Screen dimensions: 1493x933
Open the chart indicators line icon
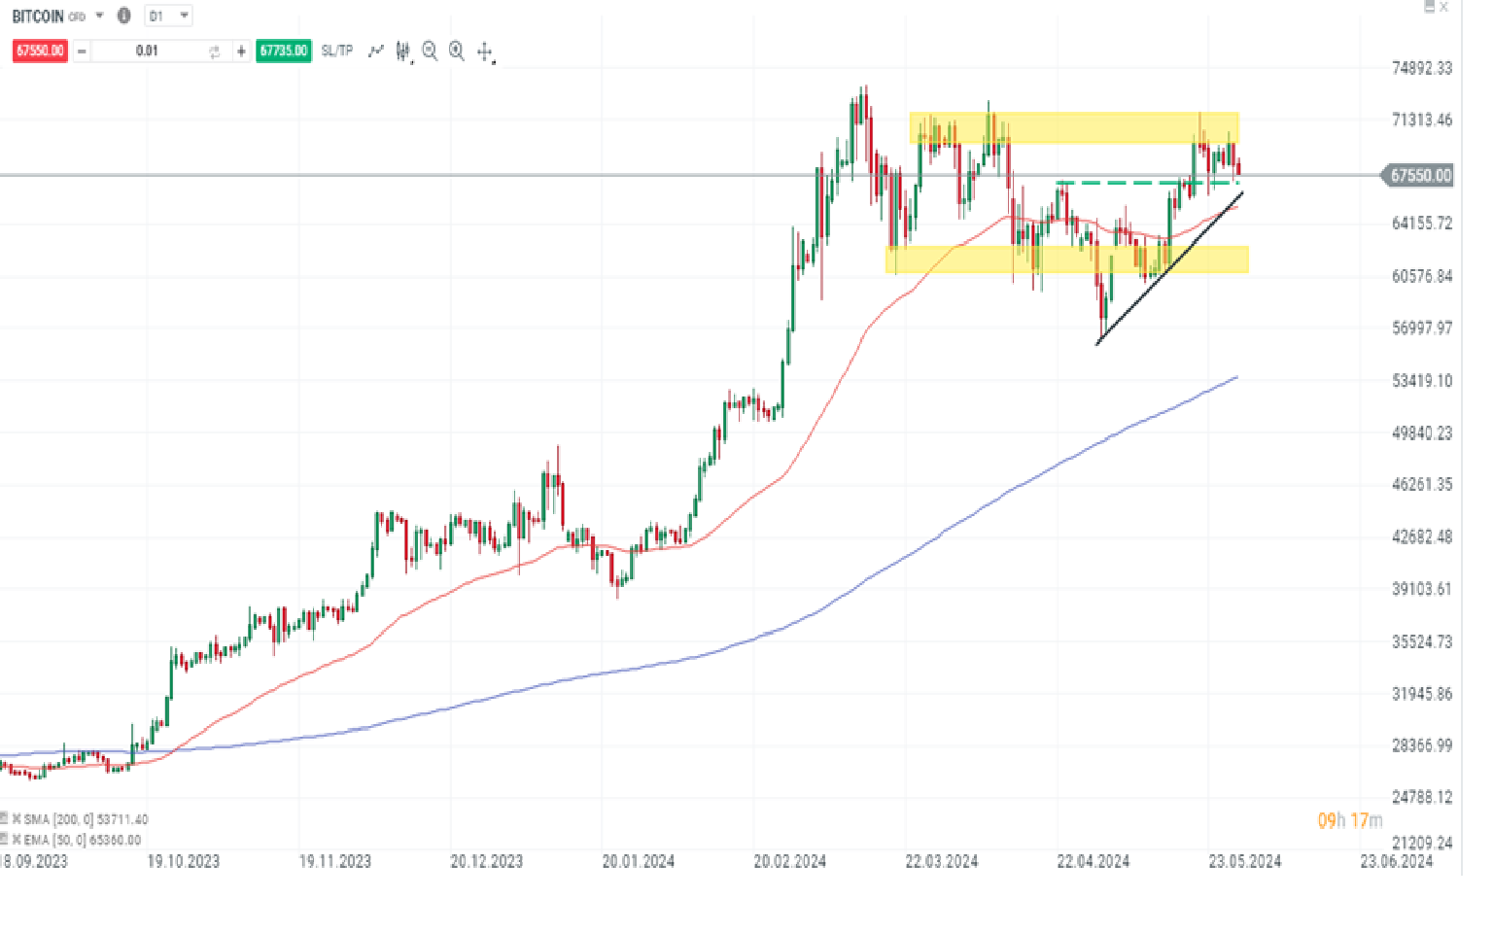tap(376, 51)
